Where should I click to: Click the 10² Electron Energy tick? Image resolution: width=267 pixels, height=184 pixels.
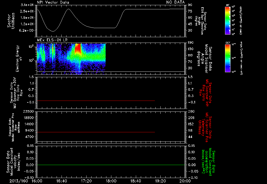[x=31, y=47]
